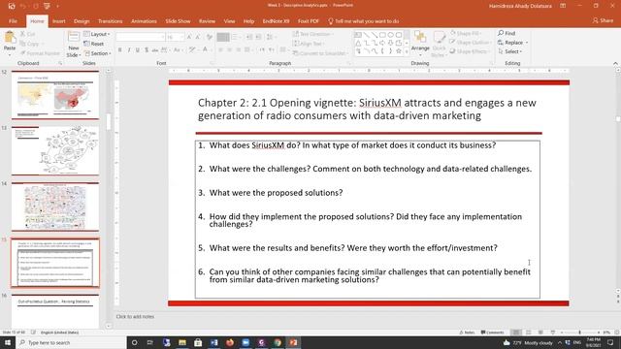Increase font size button
621x349 pixels.
(x=189, y=37)
